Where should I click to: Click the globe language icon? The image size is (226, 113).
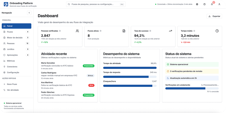pos(197,4)
